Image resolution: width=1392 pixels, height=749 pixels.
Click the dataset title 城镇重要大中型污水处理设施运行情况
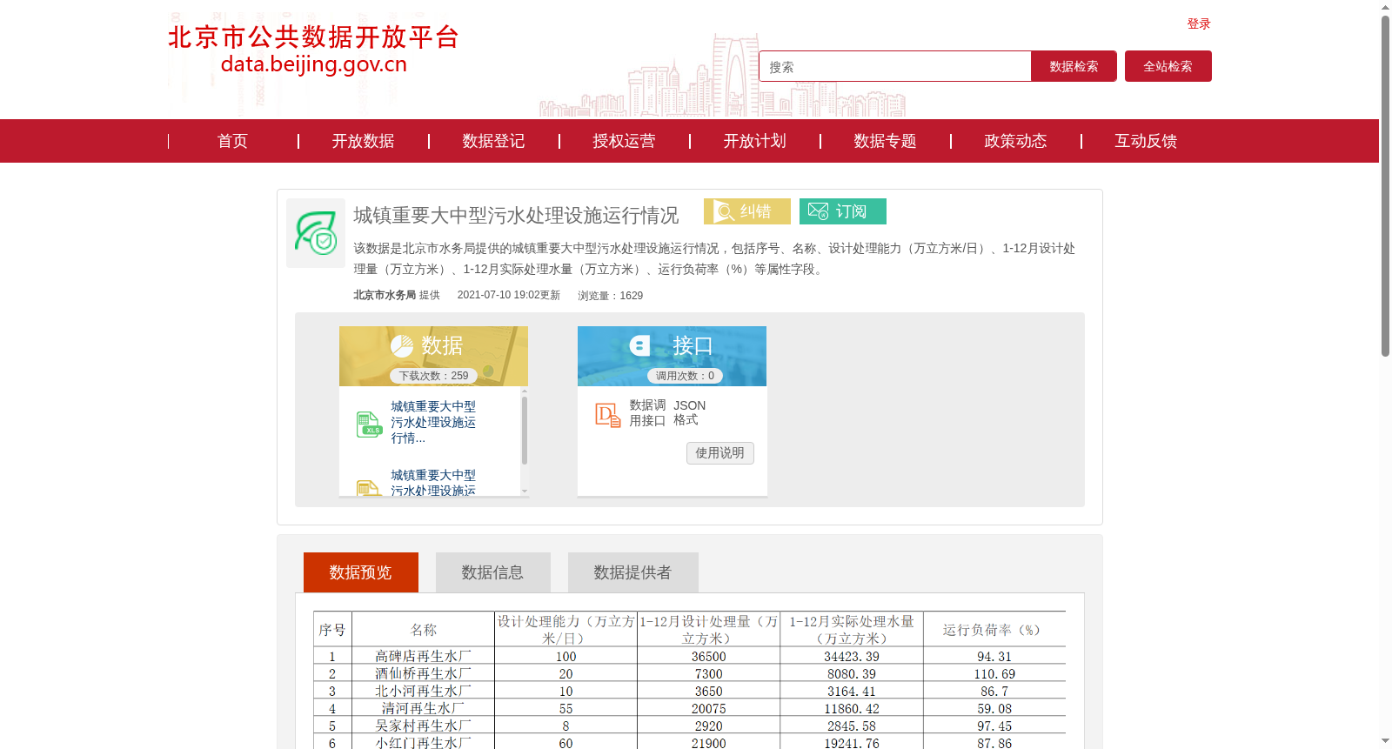pos(516,215)
